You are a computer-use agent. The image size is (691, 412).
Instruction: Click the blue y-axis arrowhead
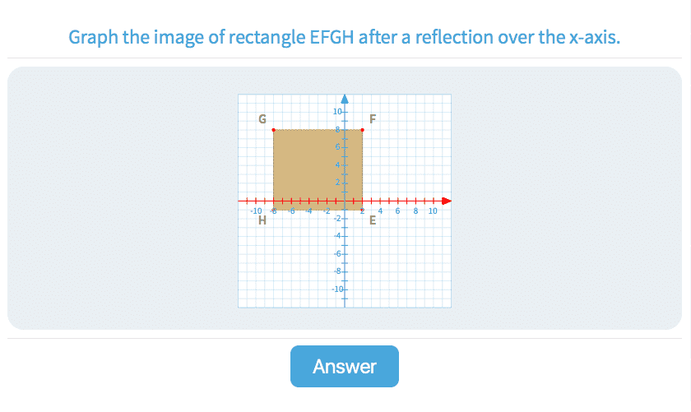[345, 98]
